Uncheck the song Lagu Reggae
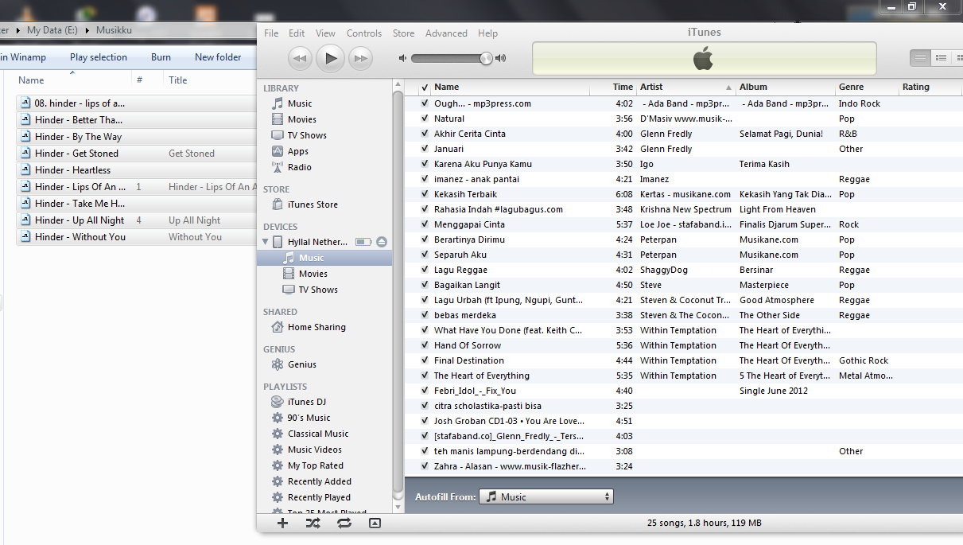Viewport: 963px width, 545px height. click(x=425, y=270)
